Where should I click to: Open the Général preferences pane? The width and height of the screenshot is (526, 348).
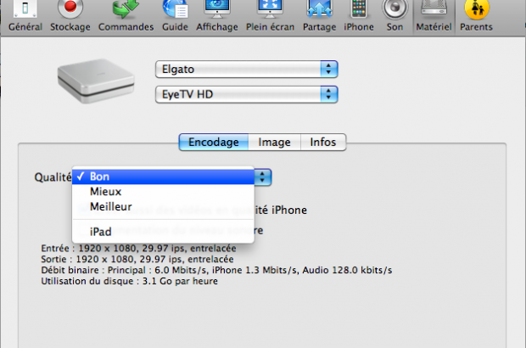[25, 14]
